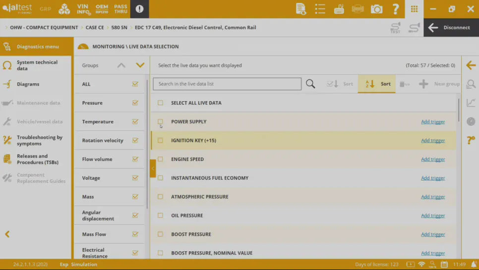Open the VIN Info tool

coord(83,9)
